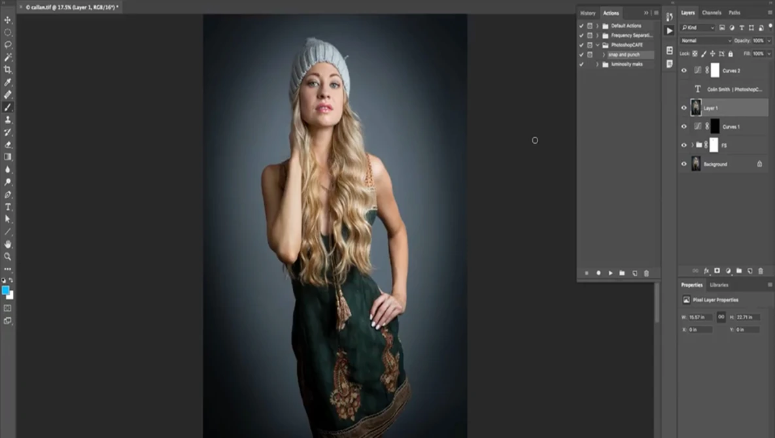Hide Layer 1 via eye icon
Screen dimensions: 775x438
pyautogui.click(x=684, y=108)
